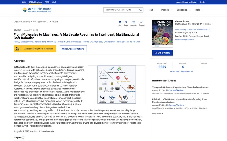Switch to the C&EN top tab
This screenshot has height=141, width=227.
point(46,2)
